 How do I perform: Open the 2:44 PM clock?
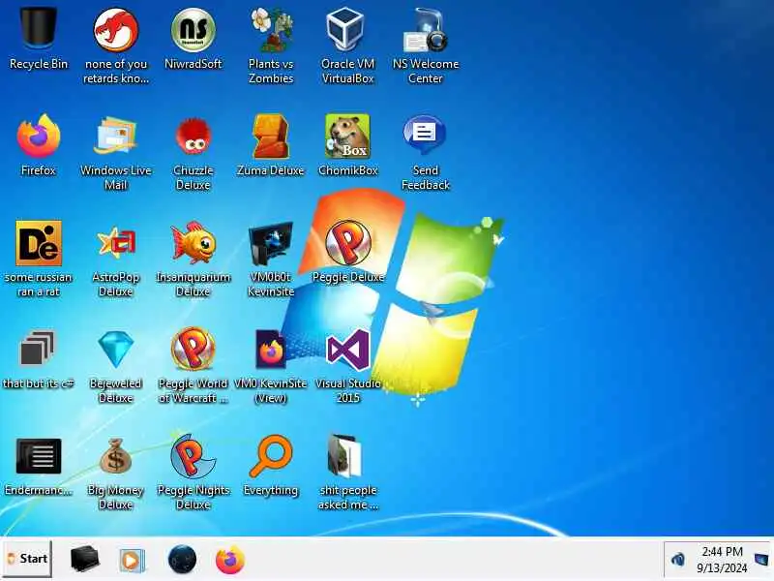coord(722,560)
